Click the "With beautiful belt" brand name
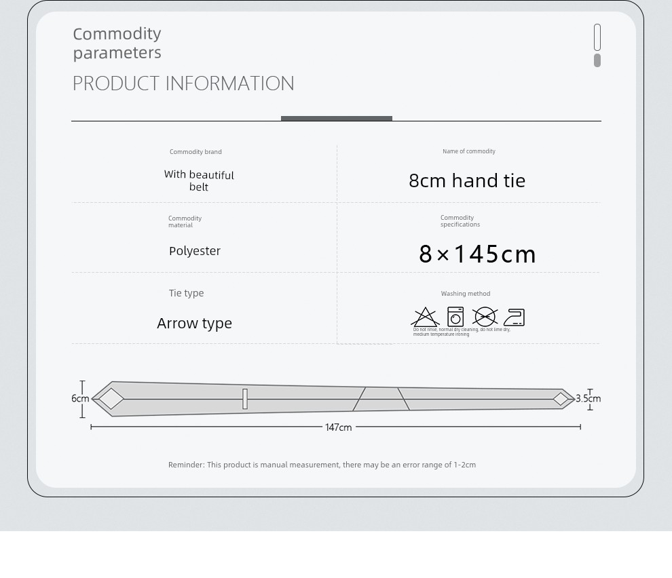The image size is (672, 578). point(199,180)
